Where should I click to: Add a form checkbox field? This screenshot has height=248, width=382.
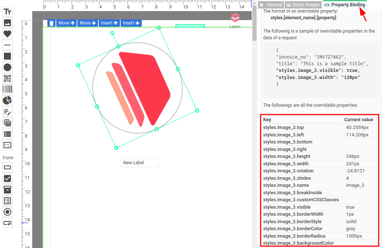point(7,178)
